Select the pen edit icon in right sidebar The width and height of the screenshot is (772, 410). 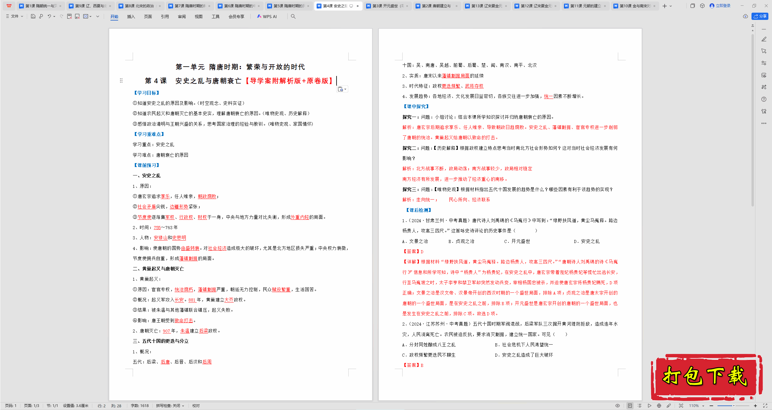(x=764, y=39)
